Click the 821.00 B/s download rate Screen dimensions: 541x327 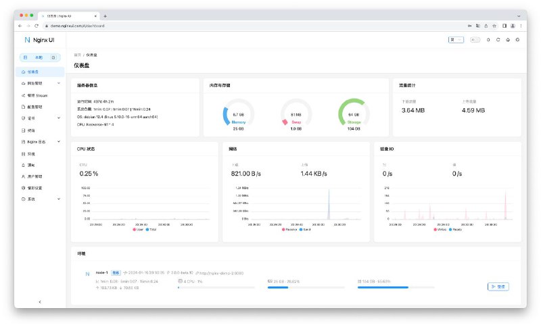(x=246, y=174)
